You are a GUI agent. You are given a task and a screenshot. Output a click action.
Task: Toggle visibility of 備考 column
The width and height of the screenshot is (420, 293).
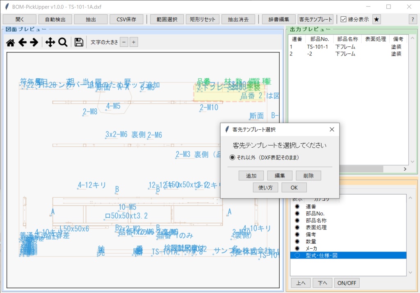[x=297, y=234]
